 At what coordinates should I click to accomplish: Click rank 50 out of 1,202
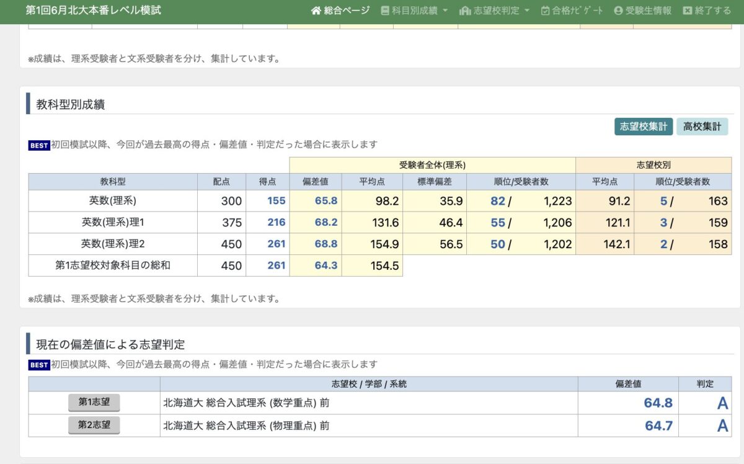pos(498,244)
